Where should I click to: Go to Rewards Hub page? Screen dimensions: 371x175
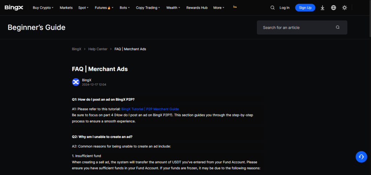point(197,8)
